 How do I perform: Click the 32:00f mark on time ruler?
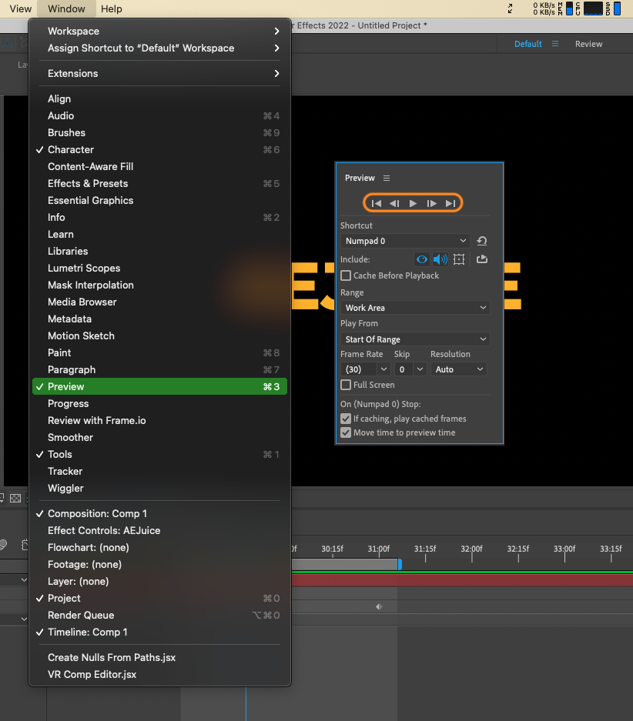(471, 549)
